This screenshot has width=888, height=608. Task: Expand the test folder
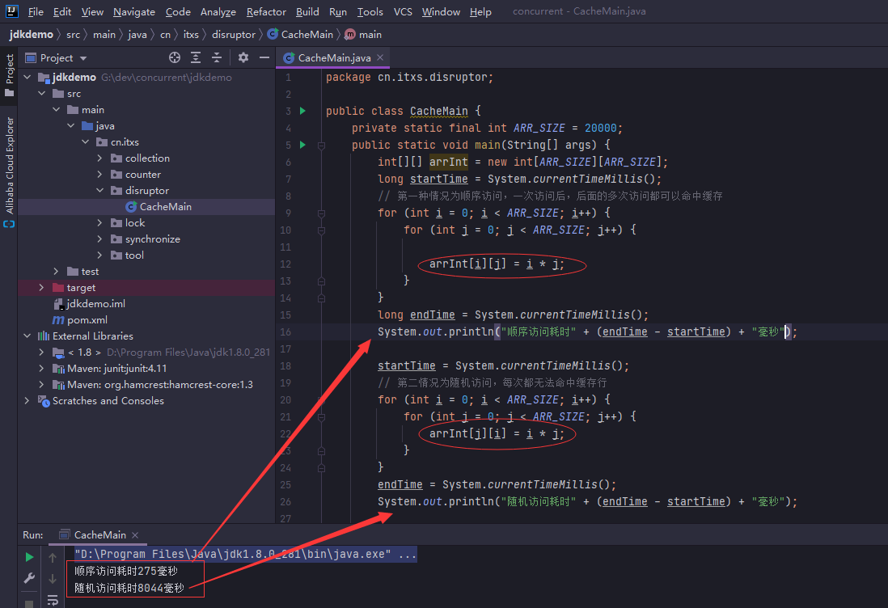click(x=56, y=271)
